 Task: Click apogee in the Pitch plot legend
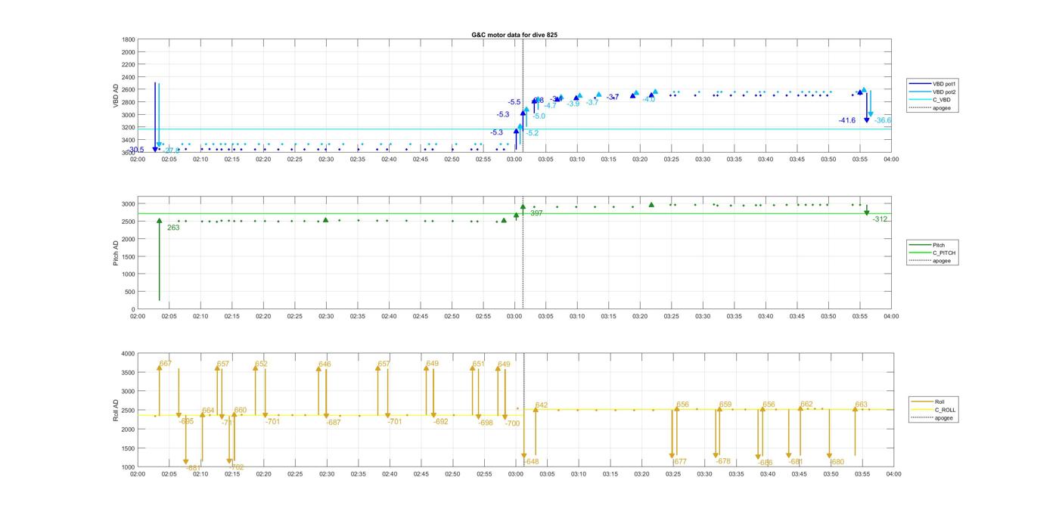[930, 261]
